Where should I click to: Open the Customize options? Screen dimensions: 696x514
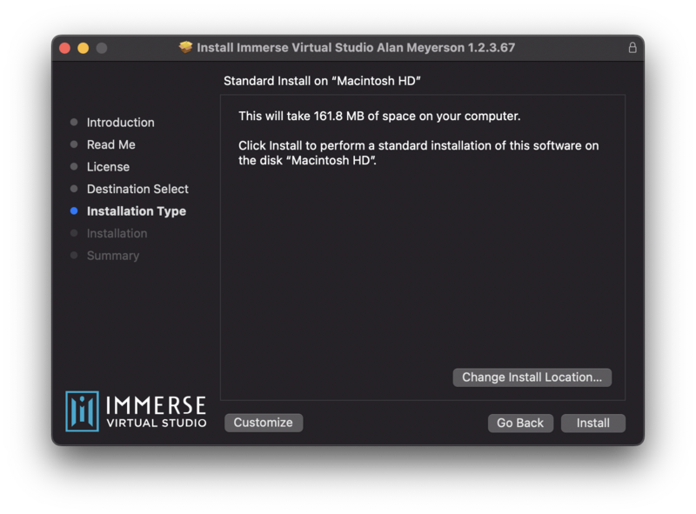264,422
